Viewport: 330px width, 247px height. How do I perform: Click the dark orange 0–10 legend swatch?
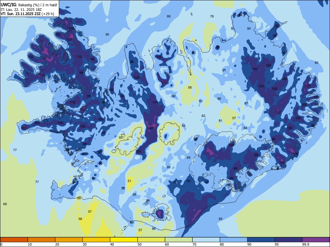(x=14, y=240)
